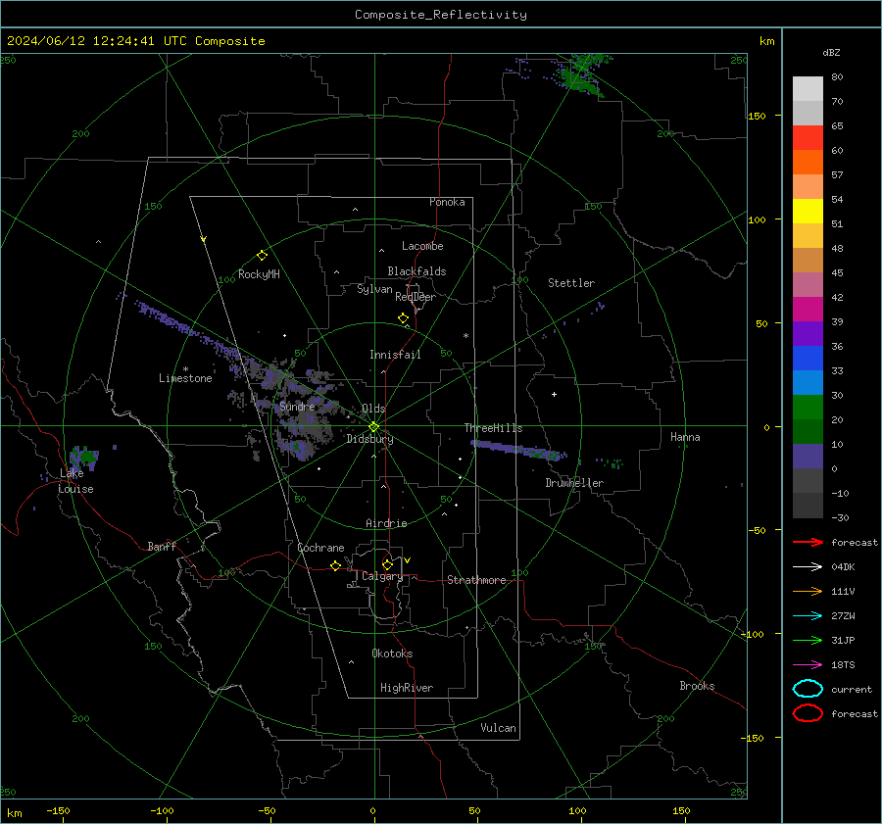Click the bright red legend swatch
The width and height of the screenshot is (882, 824).
808,138
